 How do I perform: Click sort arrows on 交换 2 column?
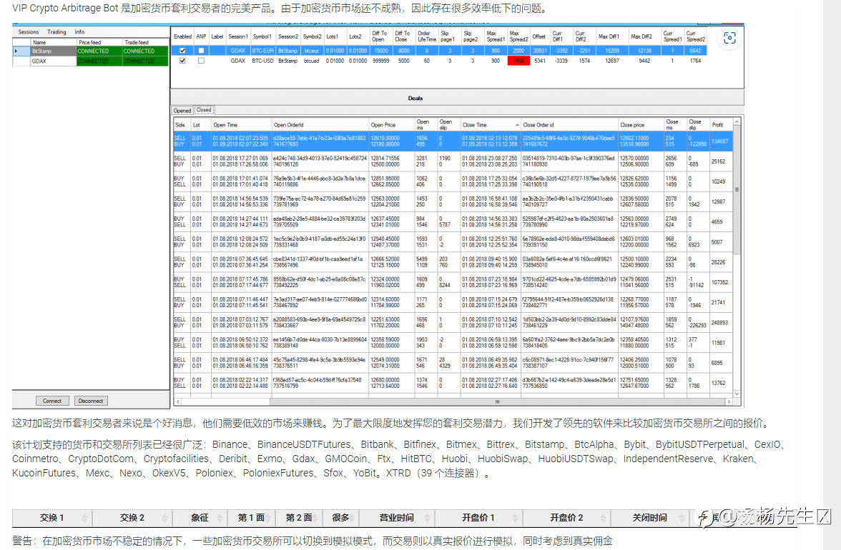(164, 518)
